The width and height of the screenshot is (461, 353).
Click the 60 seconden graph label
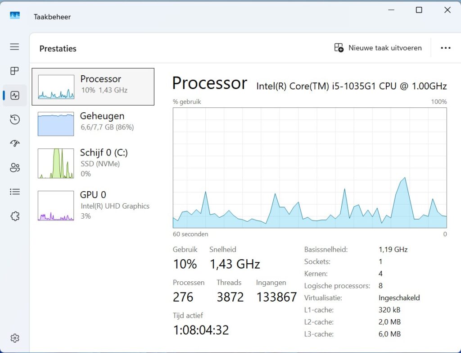[x=190, y=234]
